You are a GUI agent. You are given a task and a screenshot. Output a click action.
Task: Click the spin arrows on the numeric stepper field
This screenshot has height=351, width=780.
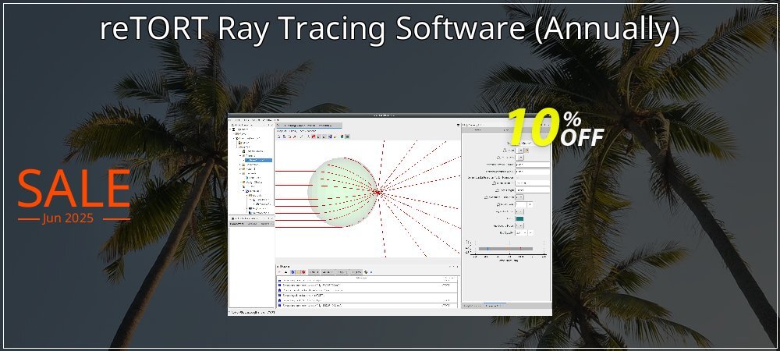pyautogui.click(x=530, y=204)
